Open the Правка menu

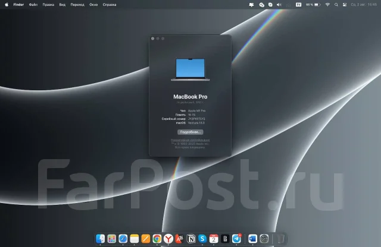(48, 5)
